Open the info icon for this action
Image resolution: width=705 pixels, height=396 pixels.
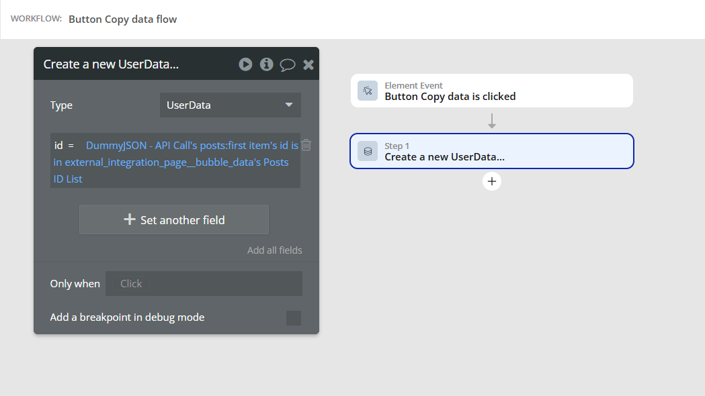pos(267,64)
